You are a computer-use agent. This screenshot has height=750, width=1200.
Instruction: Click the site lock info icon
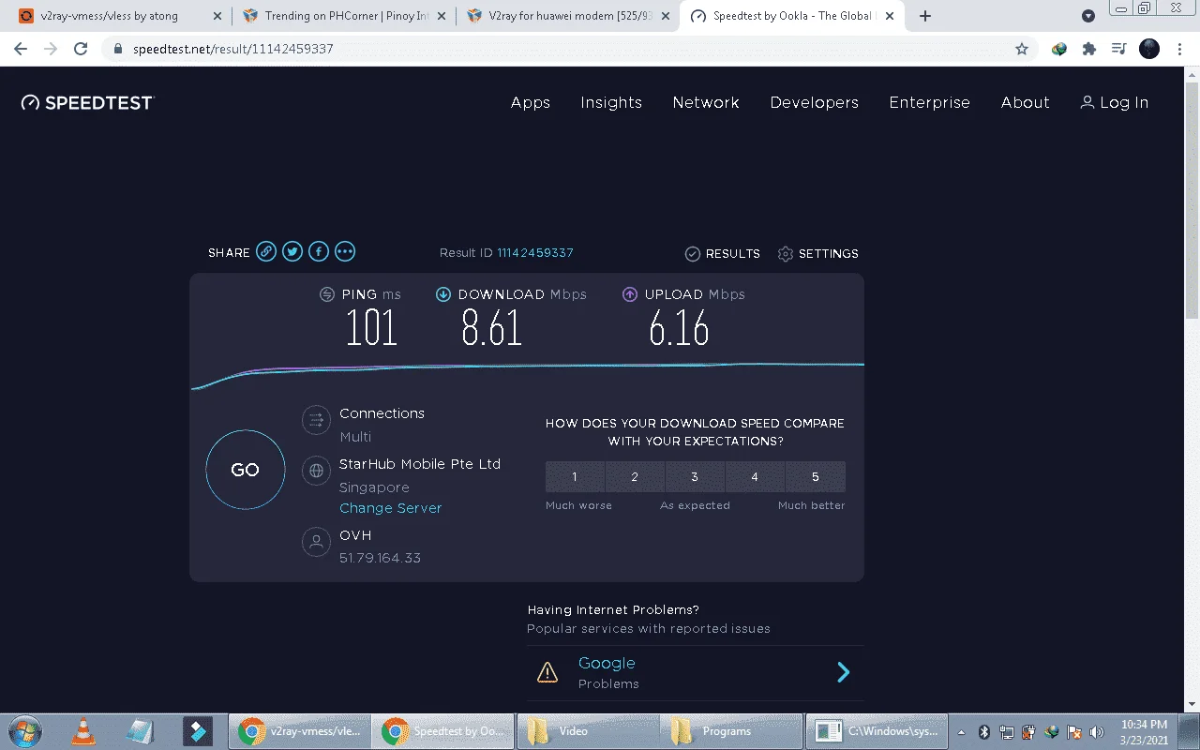[117, 49]
